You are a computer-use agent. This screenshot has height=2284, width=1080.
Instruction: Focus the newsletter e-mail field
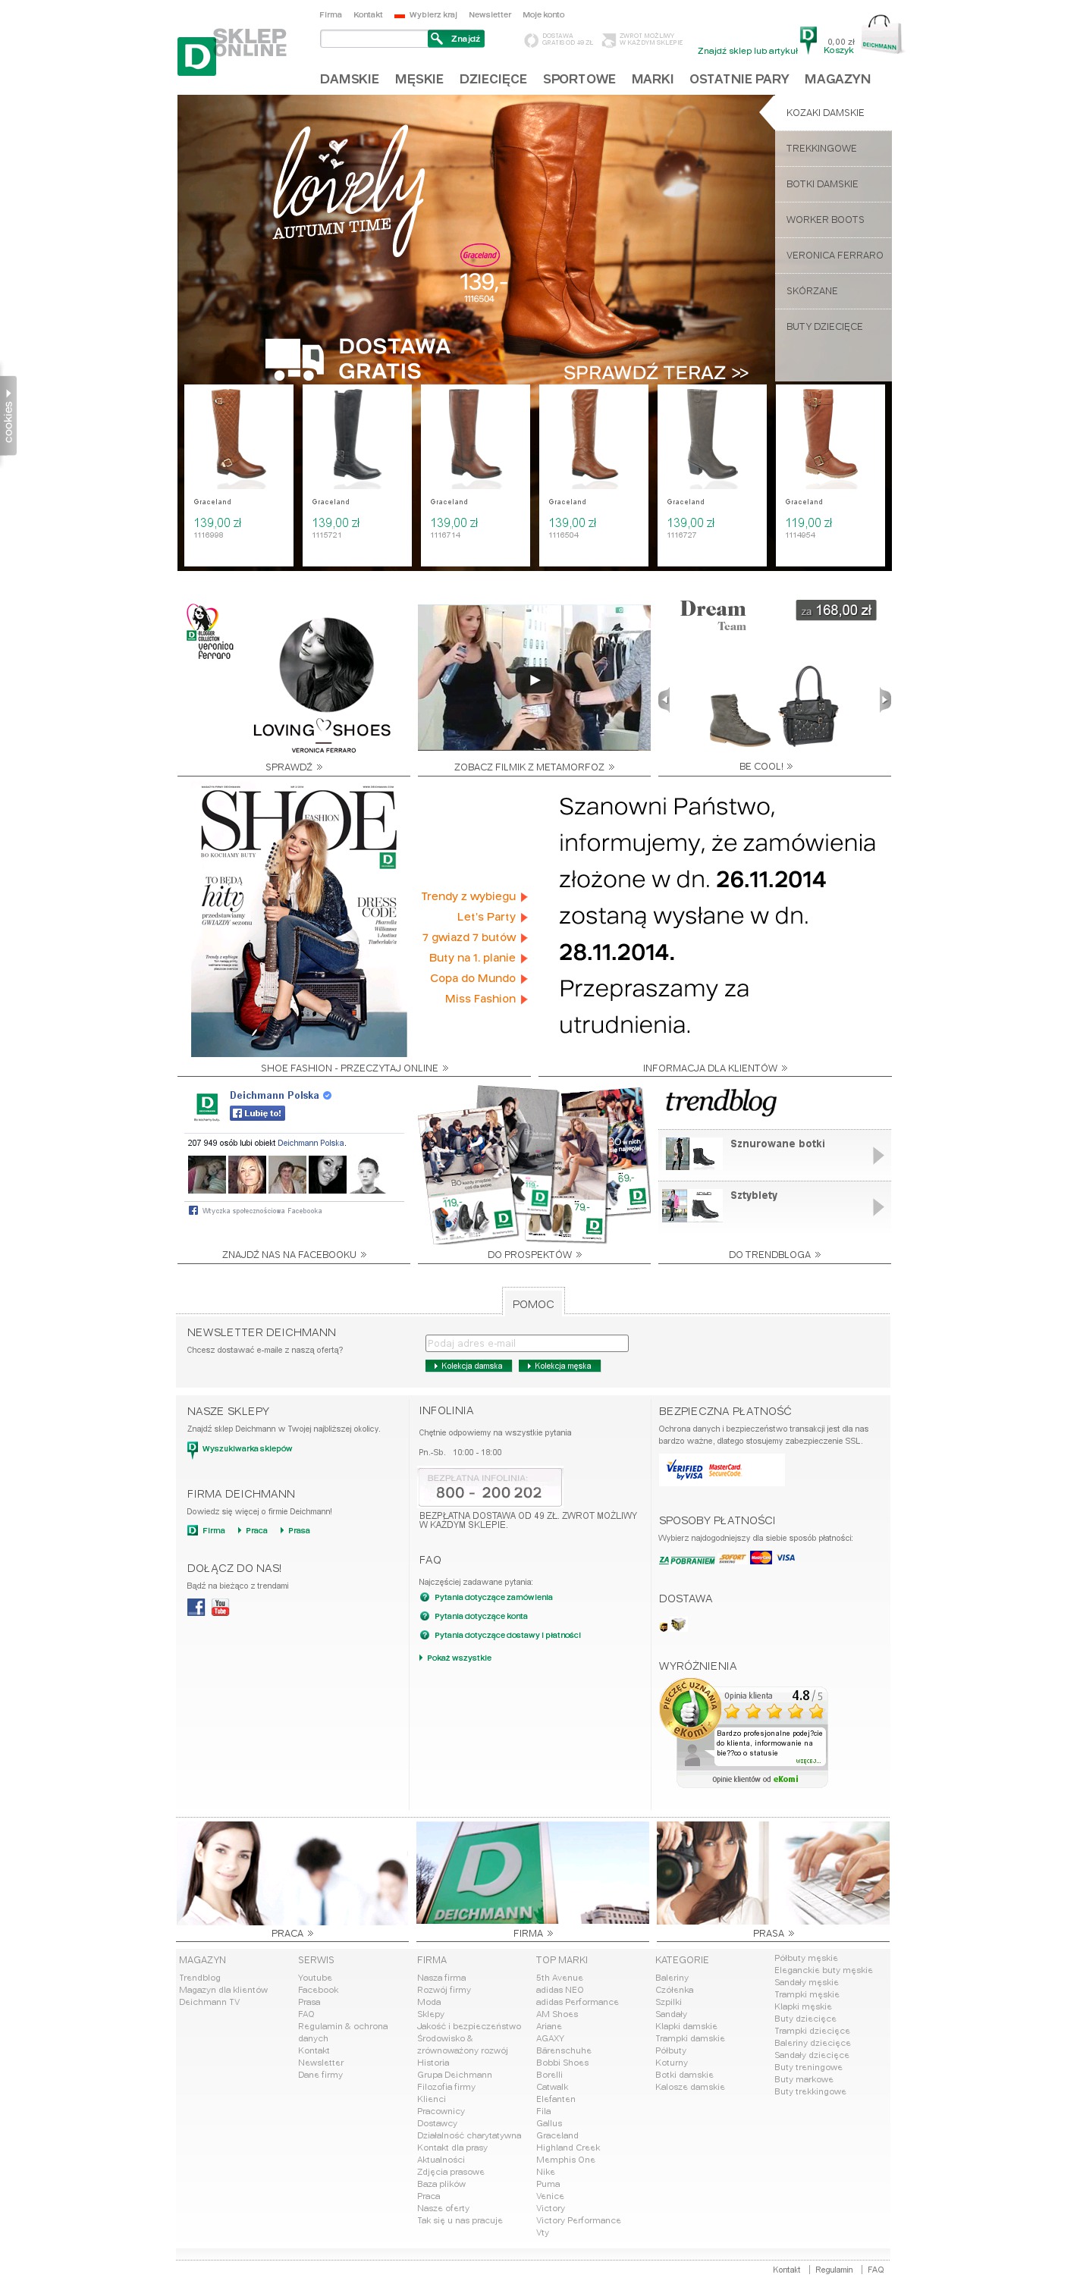click(x=526, y=1343)
